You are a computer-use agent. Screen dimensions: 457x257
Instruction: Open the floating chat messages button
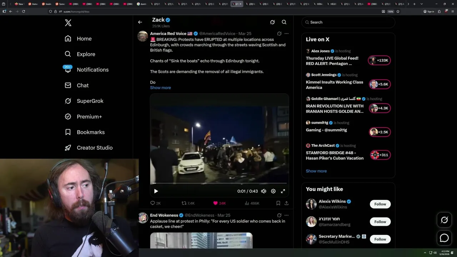pos(444,238)
